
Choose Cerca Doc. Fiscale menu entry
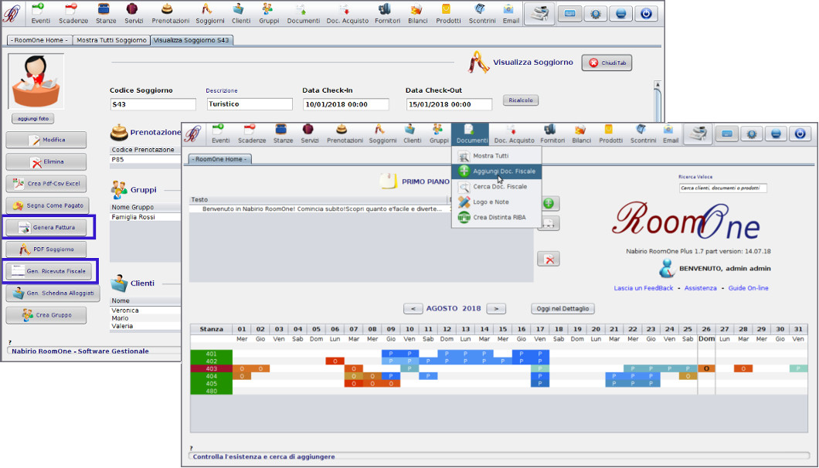[496, 186]
